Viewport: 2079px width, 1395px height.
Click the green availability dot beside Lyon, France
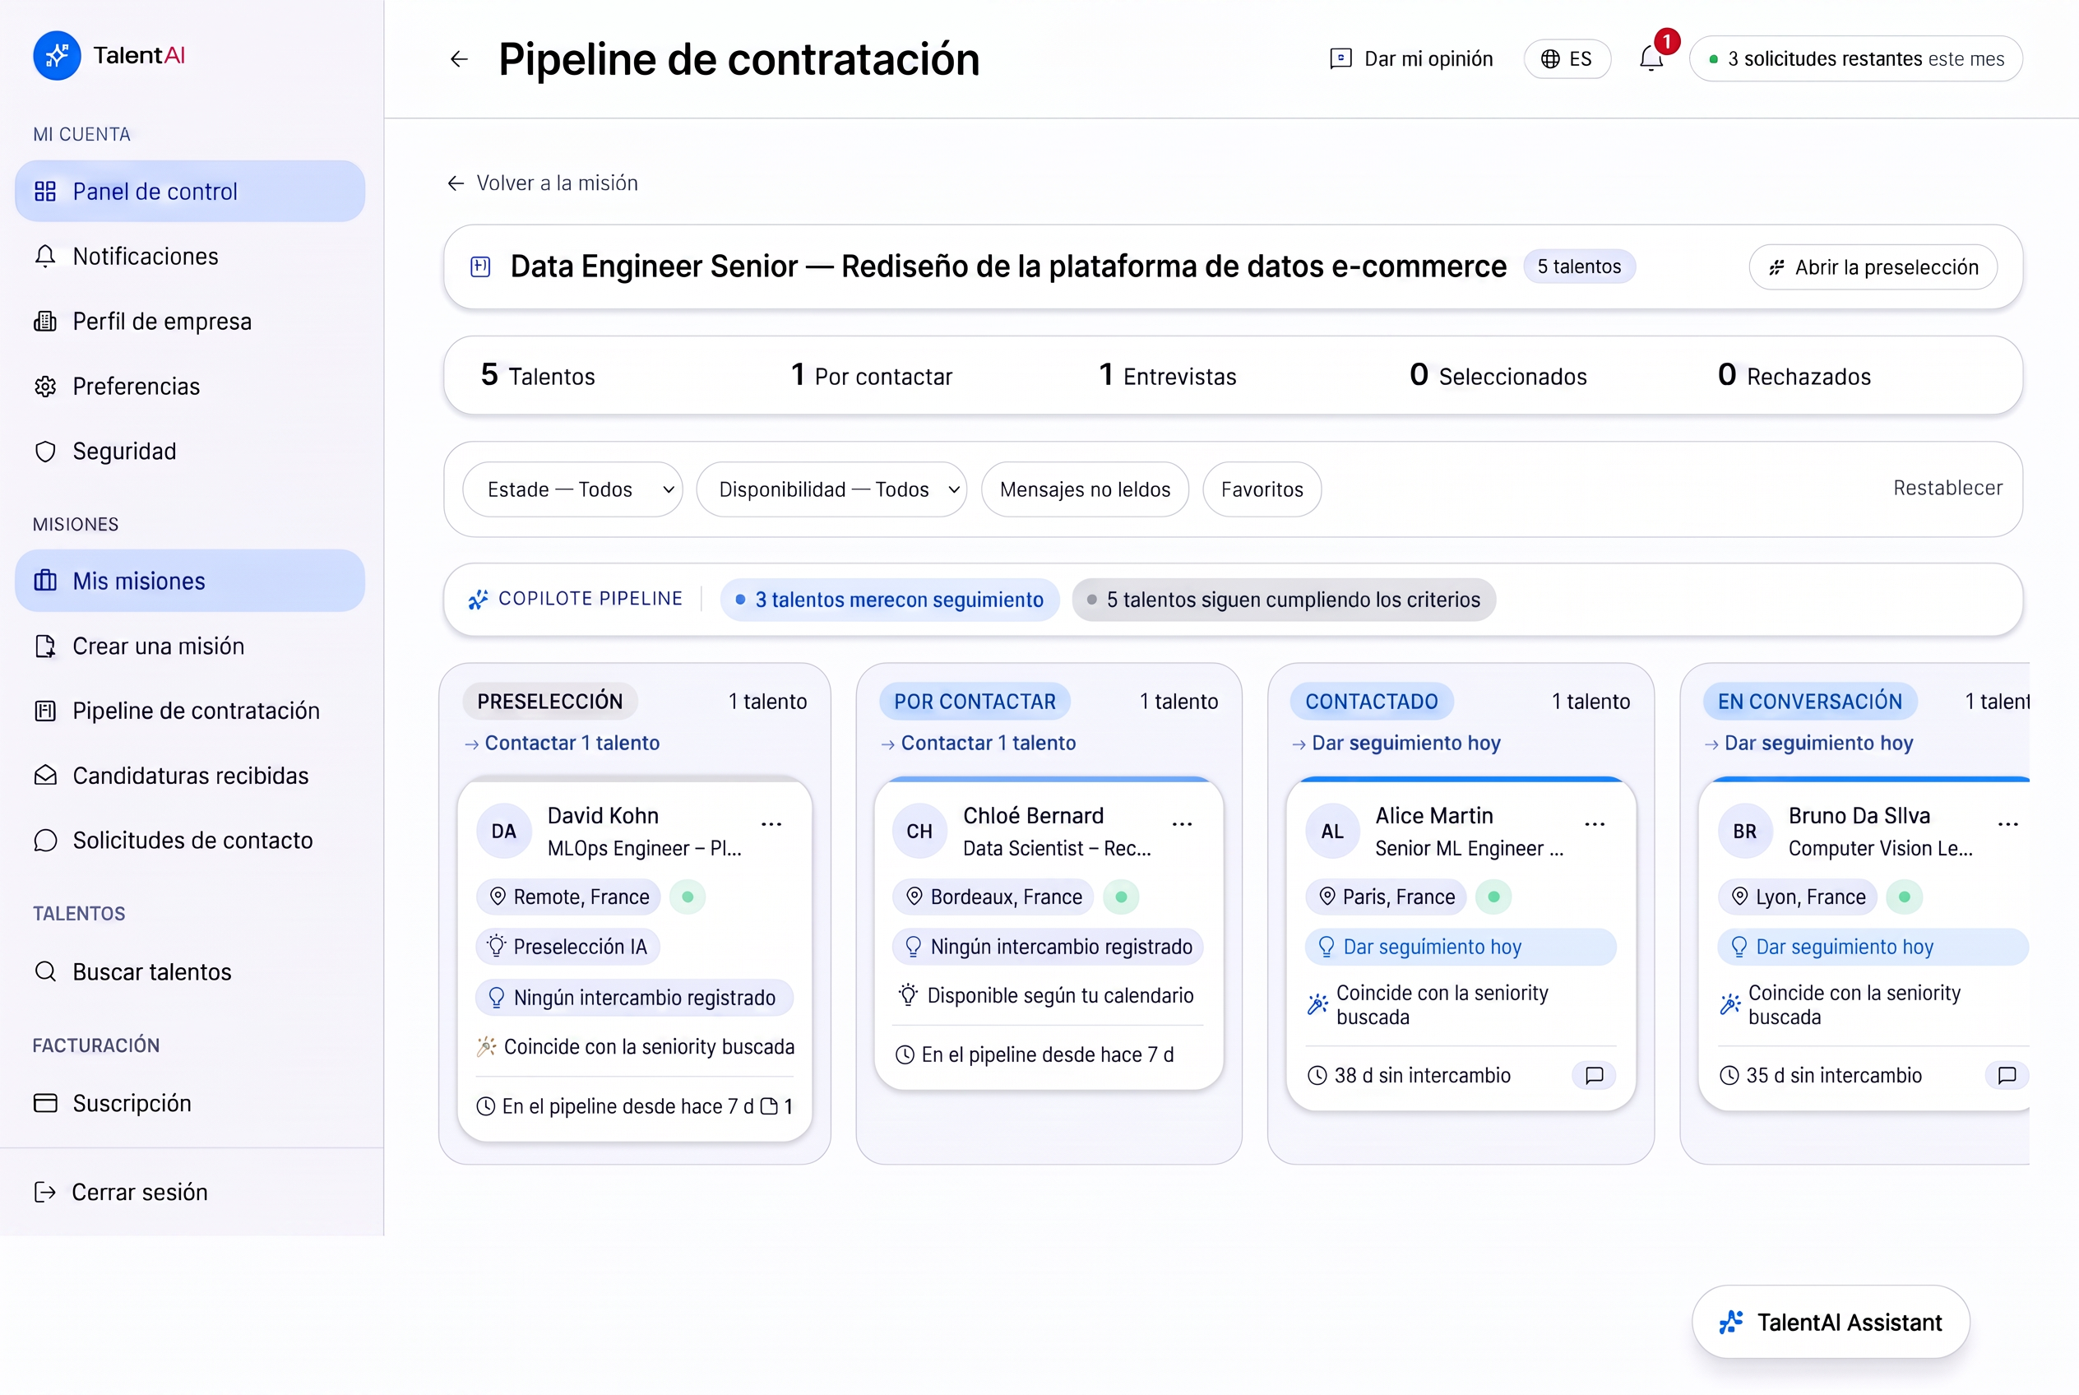pos(1905,897)
